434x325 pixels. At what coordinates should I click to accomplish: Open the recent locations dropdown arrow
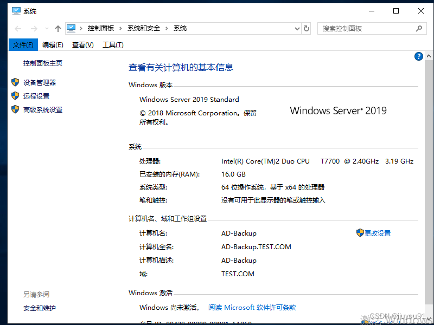pos(47,29)
